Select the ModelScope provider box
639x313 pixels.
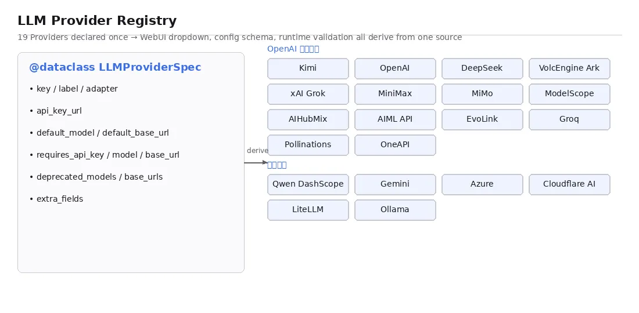click(x=570, y=94)
